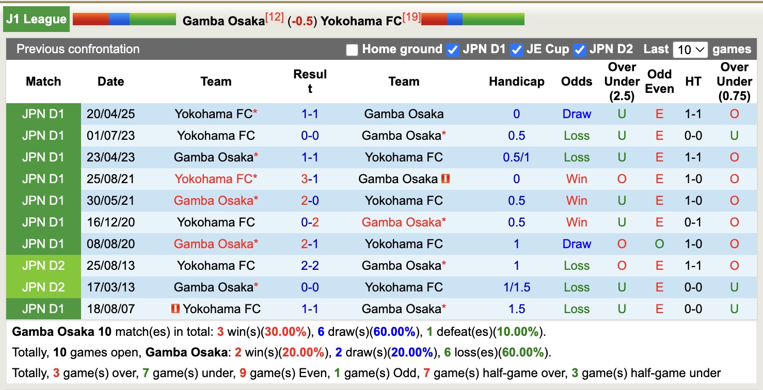
Task: Click the JPN D2 green row label for 25/08/13
Action: 43,265
